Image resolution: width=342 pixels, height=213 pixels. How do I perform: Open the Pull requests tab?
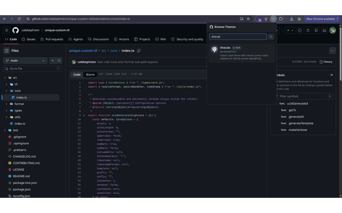(52, 39)
